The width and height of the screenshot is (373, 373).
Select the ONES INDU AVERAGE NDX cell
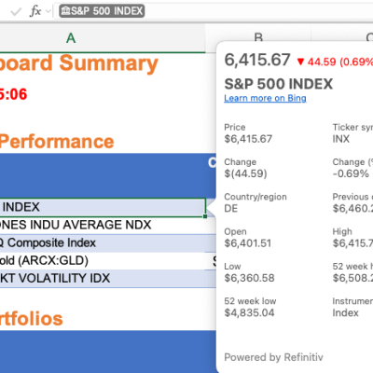click(x=103, y=225)
